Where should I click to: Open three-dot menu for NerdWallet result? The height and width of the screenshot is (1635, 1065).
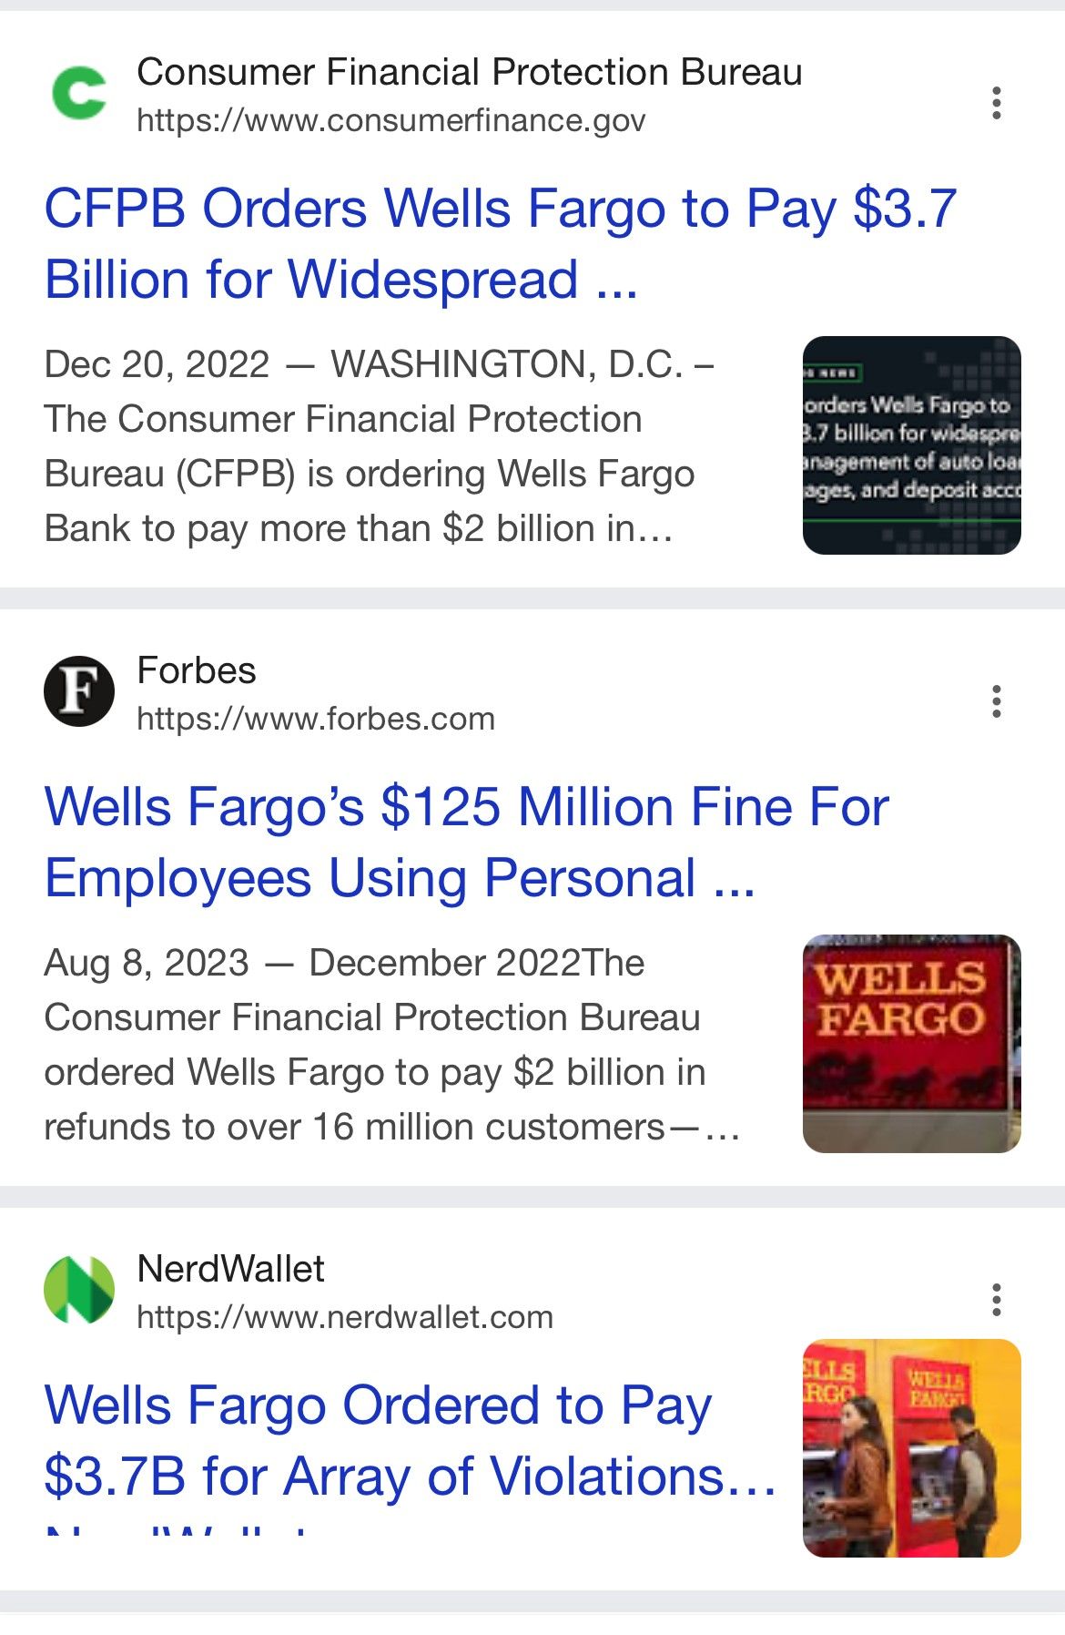[x=997, y=1300]
